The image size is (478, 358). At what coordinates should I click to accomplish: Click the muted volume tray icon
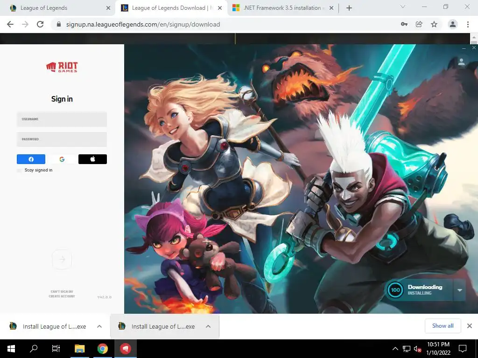click(x=417, y=349)
